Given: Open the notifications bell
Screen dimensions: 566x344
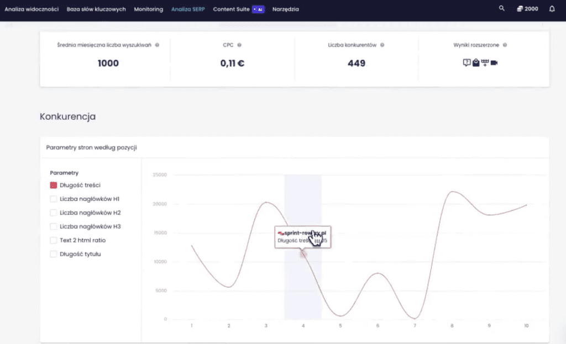Looking at the screenshot, I should pyautogui.click(x=552, y=9).
